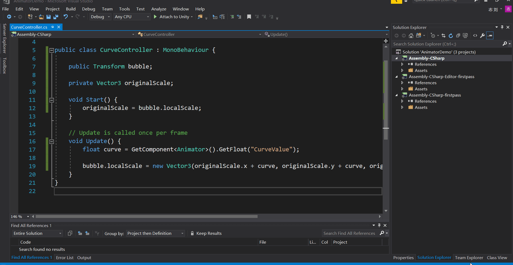
Task: Open the Entire Solution scope dropdown
Action: coord(37,233)
